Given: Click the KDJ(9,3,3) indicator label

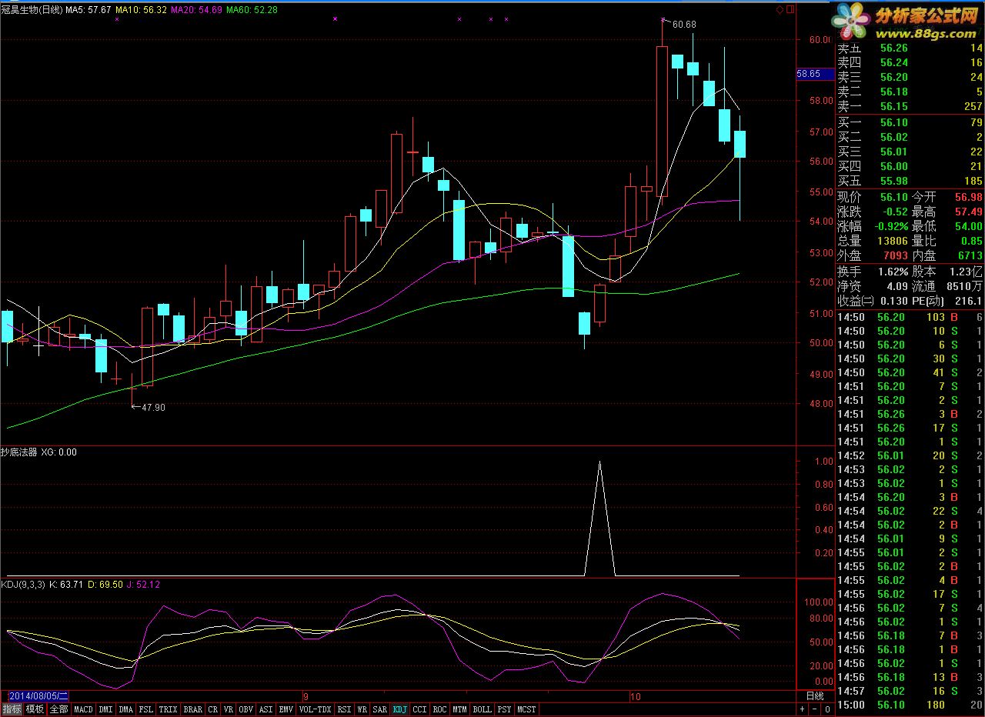Looking at the screenshot, I should click(23, 585).
